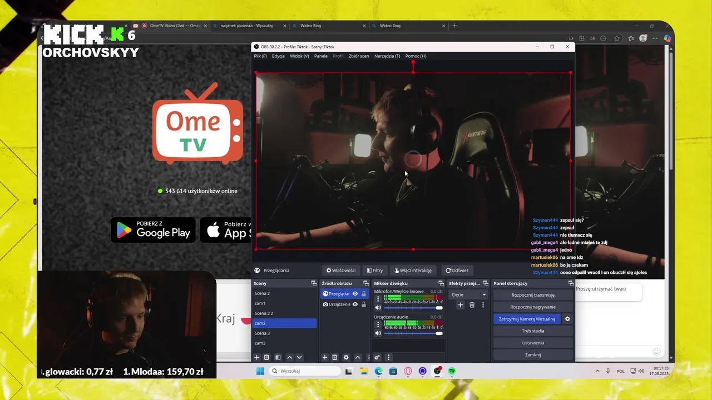The image size is (712, 400).
Task: Delete the selected source with the trash icon
Action: [335, 357]
